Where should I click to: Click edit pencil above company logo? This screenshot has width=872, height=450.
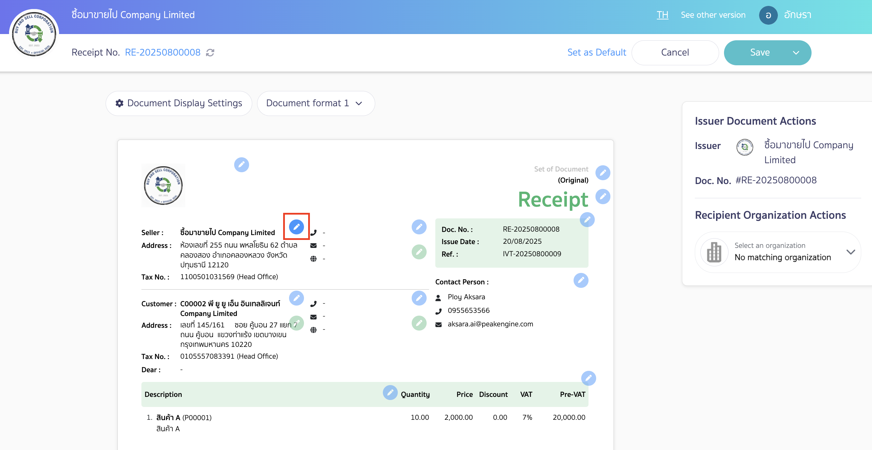241,165
